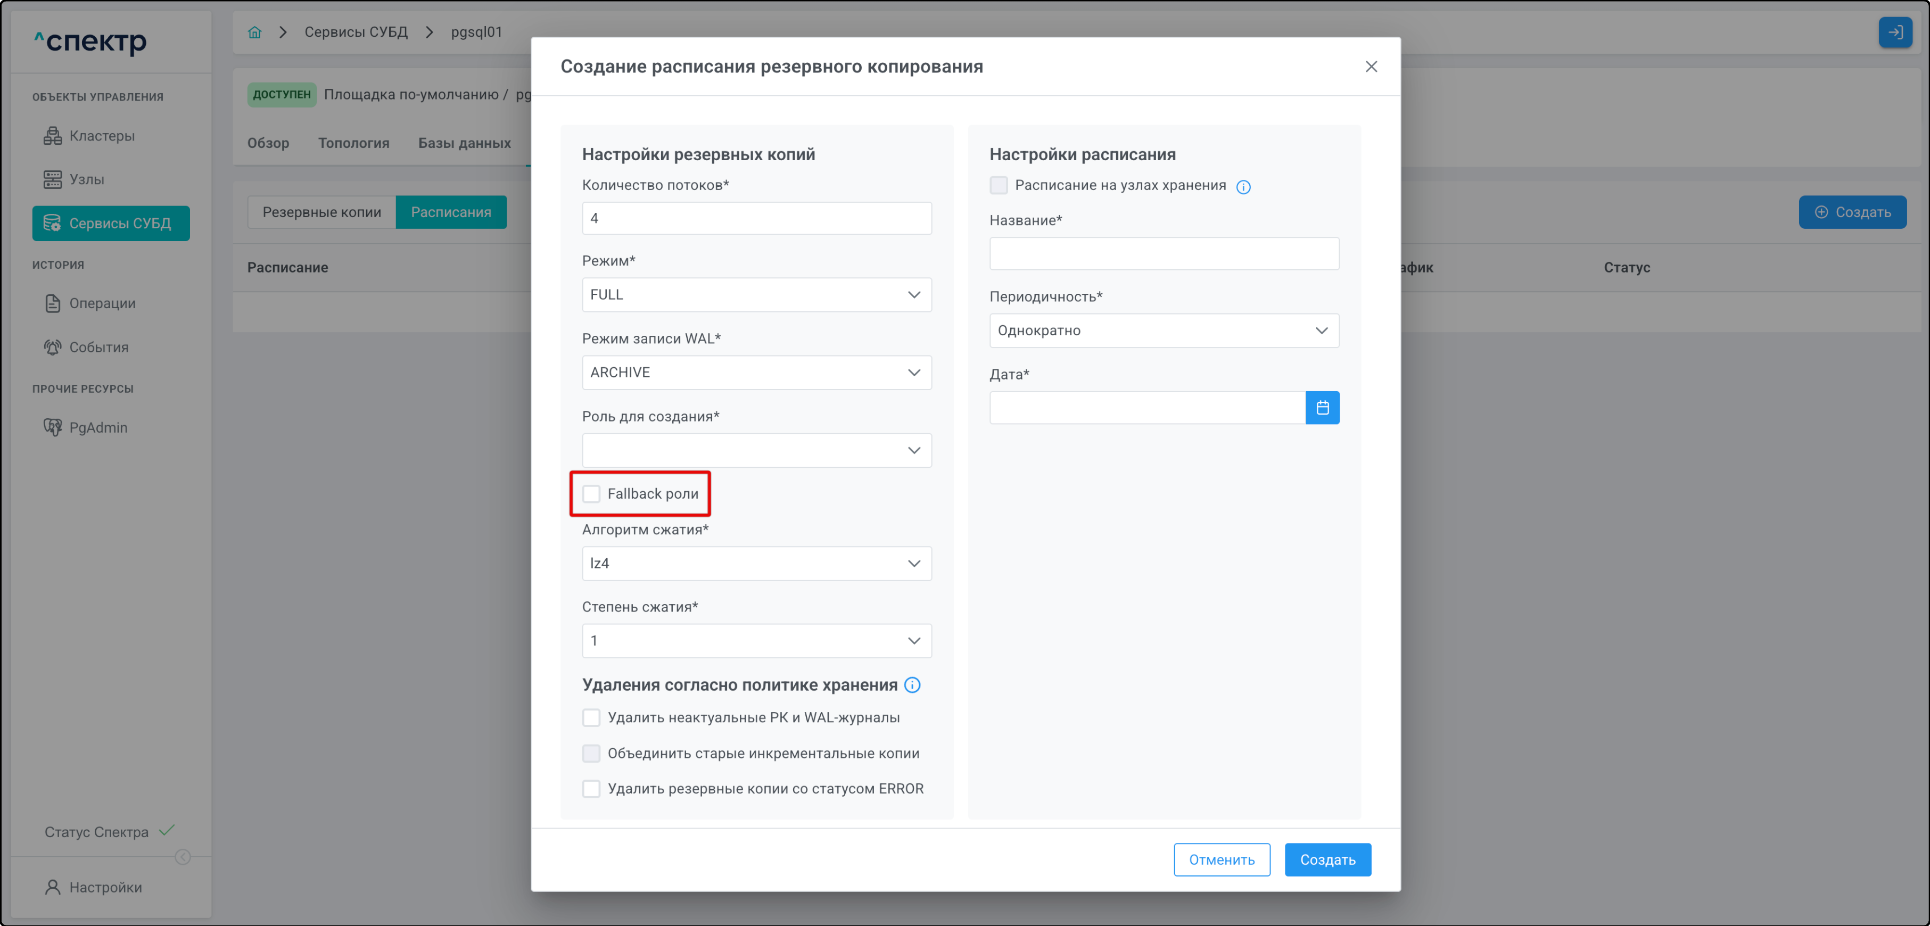Click the home breadcrumb icon
The height and width of the screenshot is (926, 1930).
255,32
